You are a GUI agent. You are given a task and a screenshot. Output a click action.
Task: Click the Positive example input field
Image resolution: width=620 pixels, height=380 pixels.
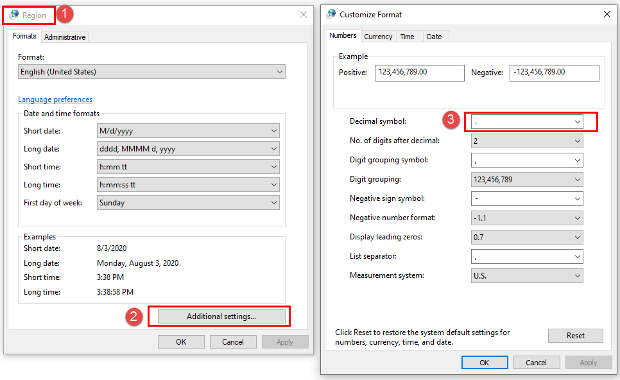point(420,73)
